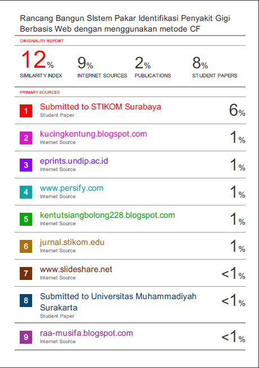This screenshot has width=259, height=368.
Task: Open eprints.undip.ac.id source link
Action: click(74, 161)
